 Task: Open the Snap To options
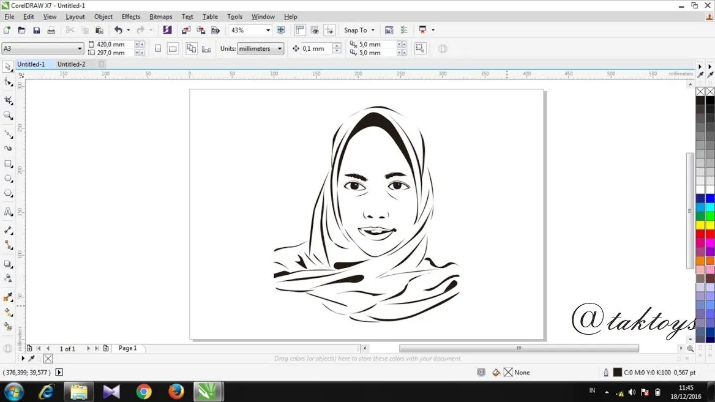359,30
